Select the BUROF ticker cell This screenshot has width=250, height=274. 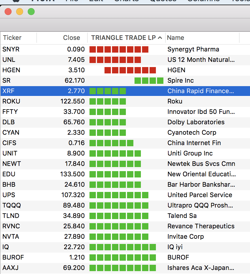[x=13, y=257]
